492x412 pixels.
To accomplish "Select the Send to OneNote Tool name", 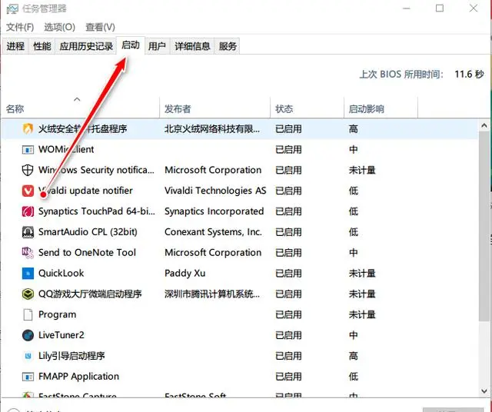I will (87, 252).
